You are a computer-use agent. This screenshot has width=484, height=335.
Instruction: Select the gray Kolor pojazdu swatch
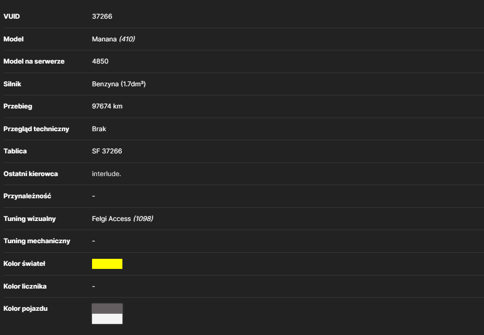coord(107,309)
